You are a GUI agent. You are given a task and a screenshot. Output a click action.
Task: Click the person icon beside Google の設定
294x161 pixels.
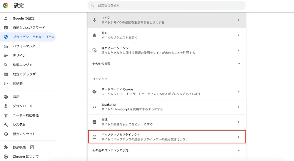click(x=6, y=19)
